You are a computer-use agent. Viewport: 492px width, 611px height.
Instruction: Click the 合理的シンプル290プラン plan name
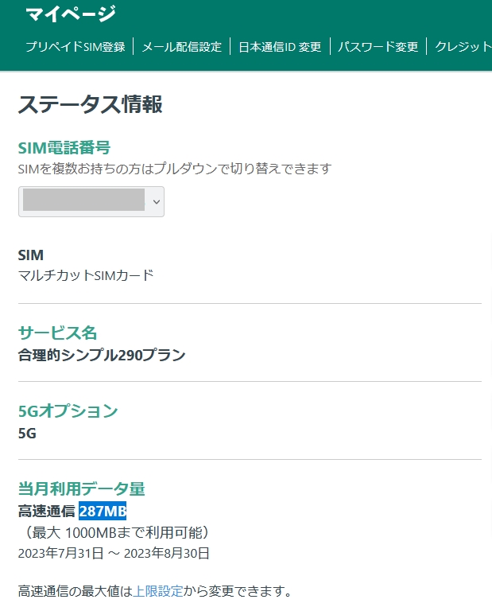point(102,355)
